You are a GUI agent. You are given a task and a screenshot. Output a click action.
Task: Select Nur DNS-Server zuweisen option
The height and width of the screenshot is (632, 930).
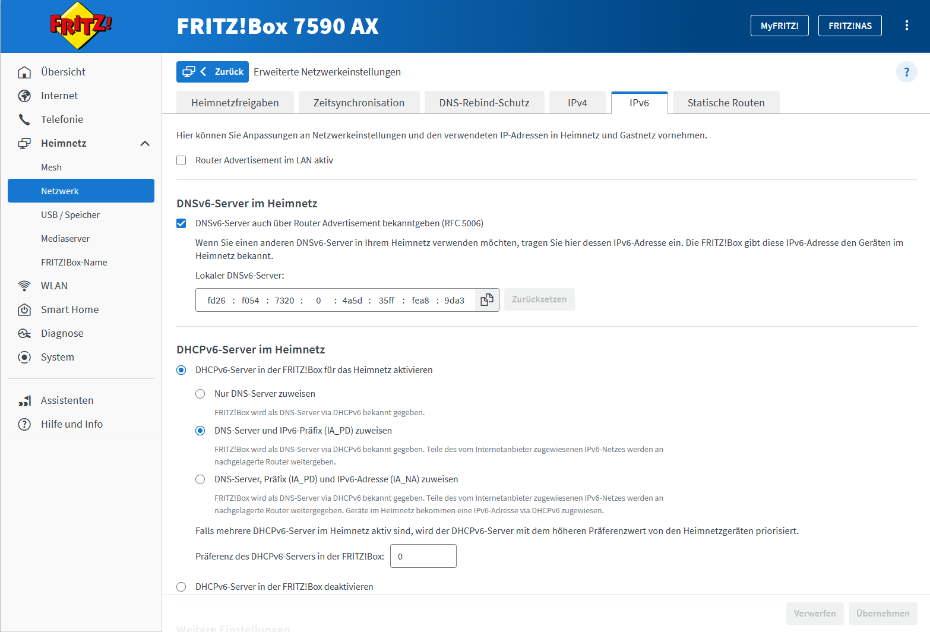pyautogui.click(x=200, y=394)
